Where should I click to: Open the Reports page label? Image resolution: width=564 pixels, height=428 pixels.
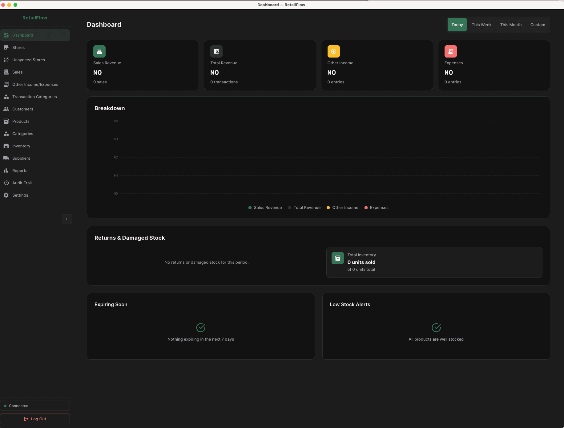pyautogui.click(x=20, y=170)
